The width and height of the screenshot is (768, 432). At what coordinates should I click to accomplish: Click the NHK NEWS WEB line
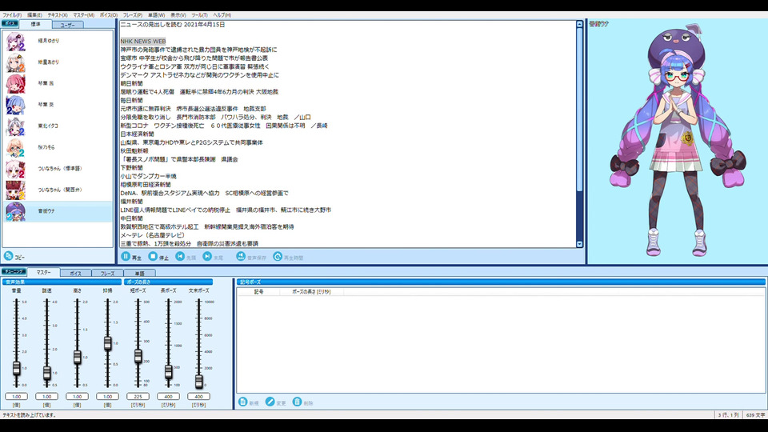pos(143,41)
